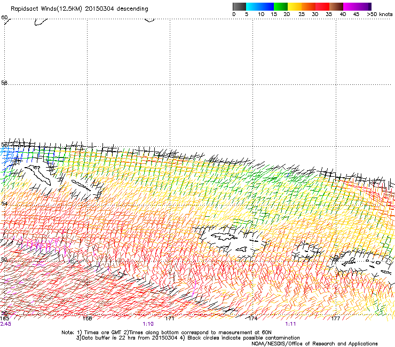Click the title text 'Rapidscat Winds(12.5KM)'
This screenshot has width=395, height=347.
46,9
